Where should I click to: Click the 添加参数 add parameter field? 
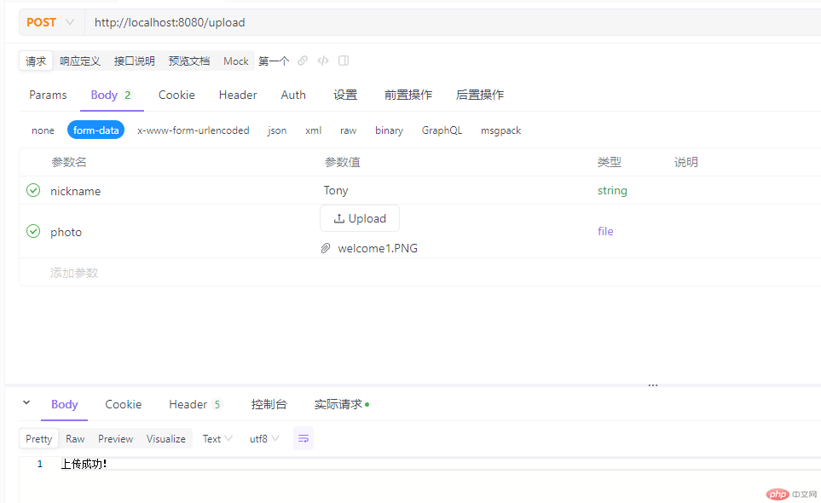pos(74,273)
